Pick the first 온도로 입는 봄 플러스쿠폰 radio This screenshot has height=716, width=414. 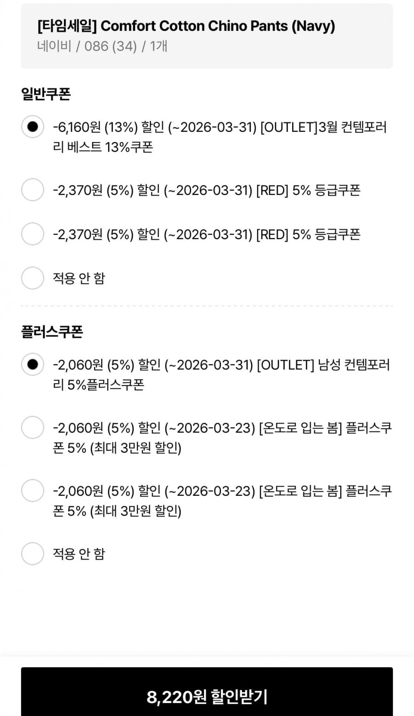point(33,427)
